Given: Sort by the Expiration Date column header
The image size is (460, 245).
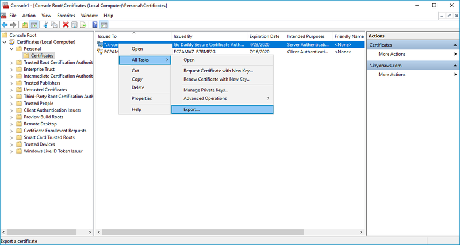Looking at the screenshot, I should 264,36.
